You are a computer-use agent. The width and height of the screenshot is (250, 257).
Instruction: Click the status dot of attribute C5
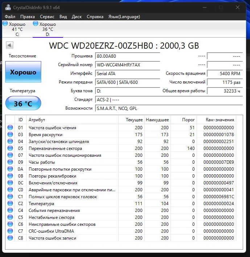(x=10, y=217)
